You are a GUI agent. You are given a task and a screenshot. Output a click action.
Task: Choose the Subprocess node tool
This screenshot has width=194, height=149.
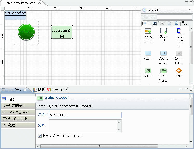click(148, 73)
